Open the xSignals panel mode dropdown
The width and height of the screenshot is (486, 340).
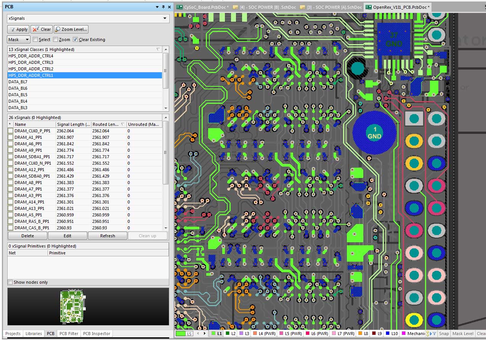click(165, 18)
